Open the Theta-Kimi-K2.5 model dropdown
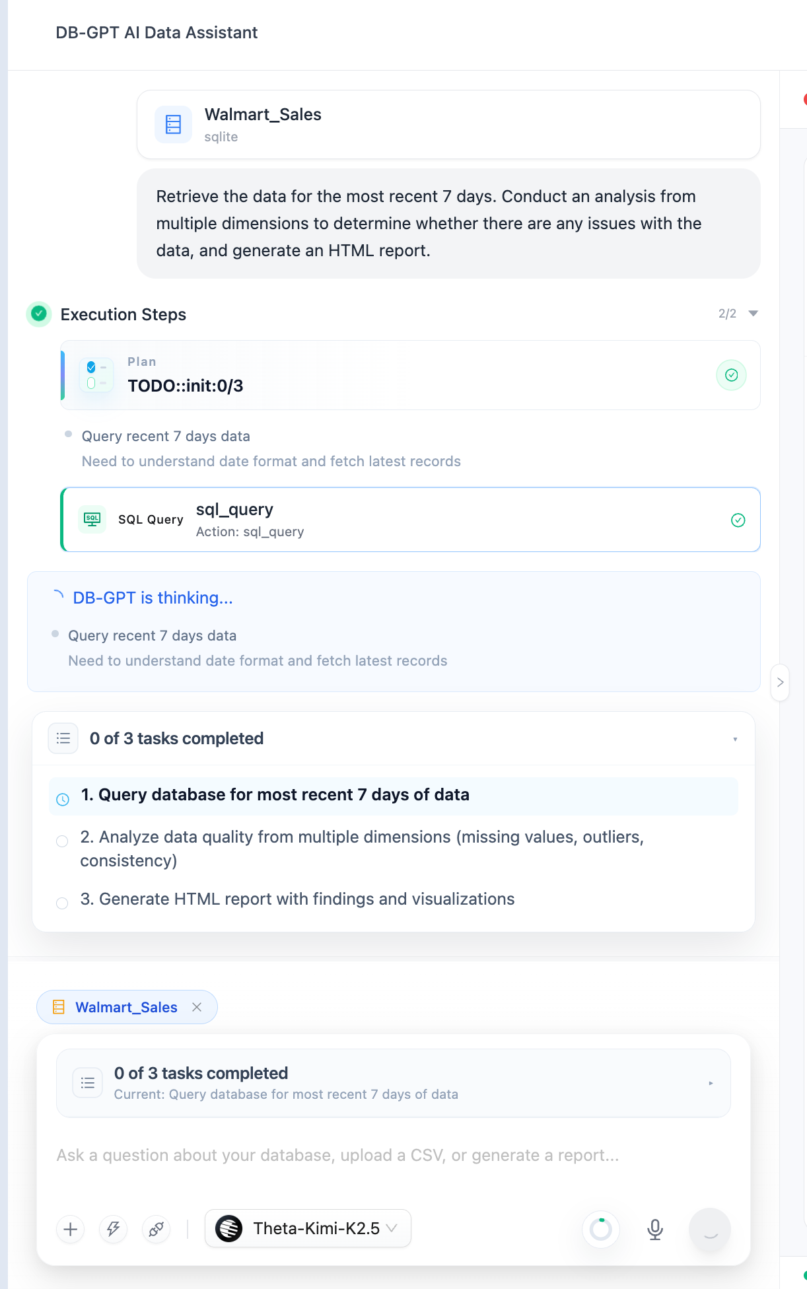This screenshot has width=807, height=1289. [308, 1228]
